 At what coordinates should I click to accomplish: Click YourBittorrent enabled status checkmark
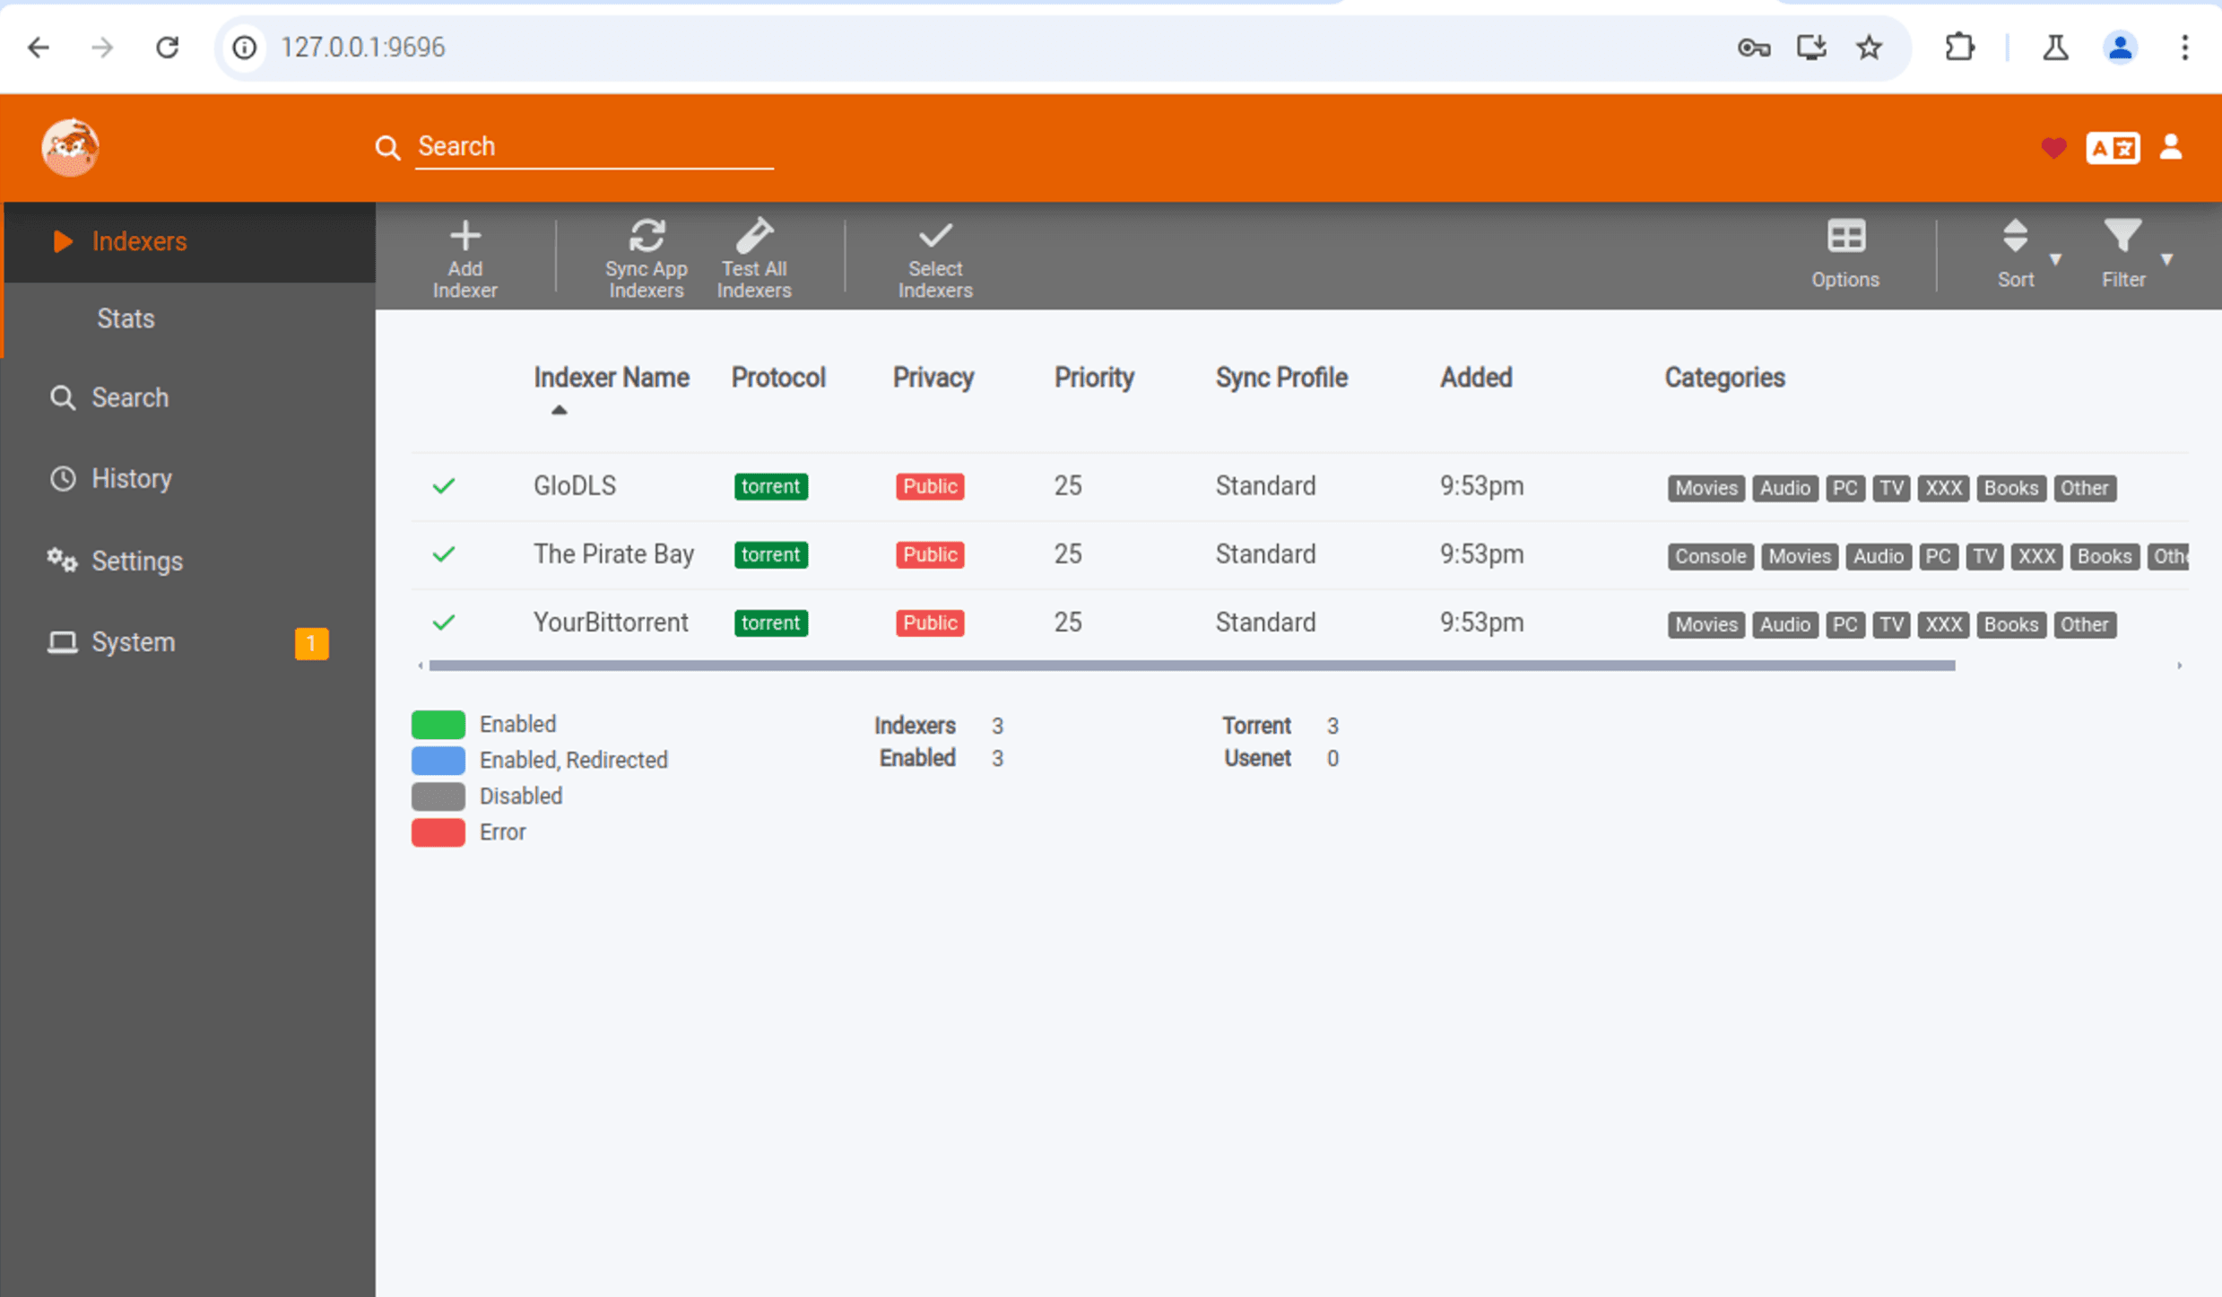[444, 622]
